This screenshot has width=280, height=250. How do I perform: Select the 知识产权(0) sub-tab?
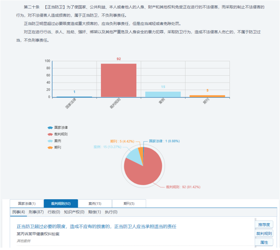pos(74,212)
